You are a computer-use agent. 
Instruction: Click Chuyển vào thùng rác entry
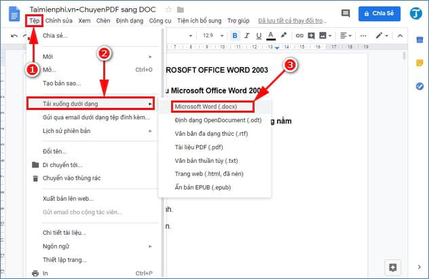pos(93,179)
